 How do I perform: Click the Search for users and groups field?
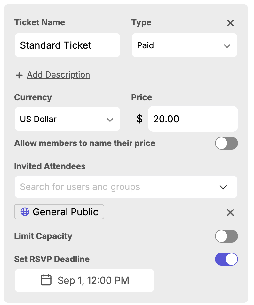115,187
